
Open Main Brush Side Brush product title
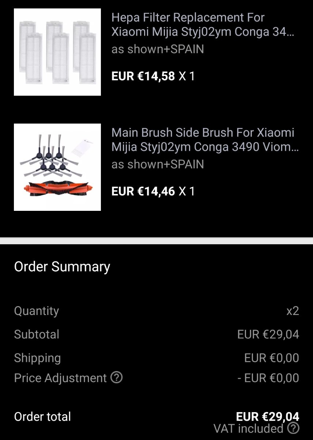pyautogui.click(x=205, y=140)
